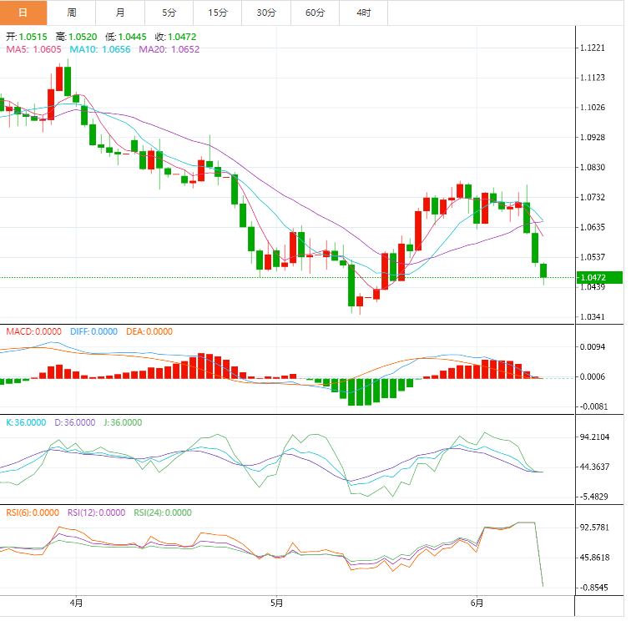Click the -0.8545 RSI axis label
This screenshot has width=631, height=626.
(593, 588)
